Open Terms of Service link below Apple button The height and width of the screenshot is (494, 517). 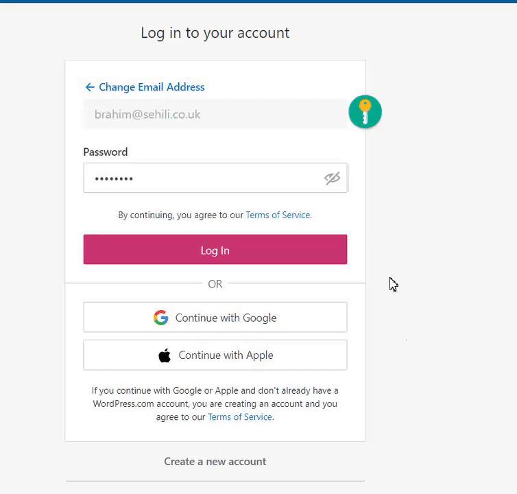[x=240, y=417]
